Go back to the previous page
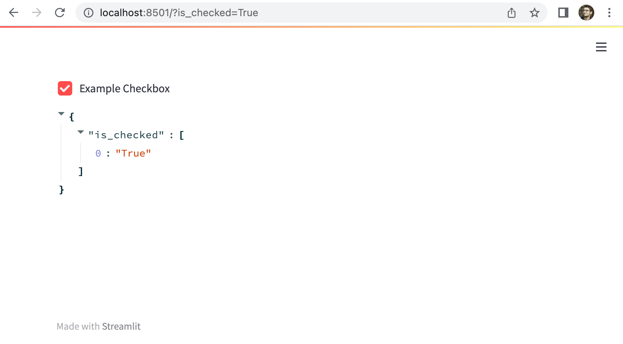623x344 pixels. pos(14,13)
